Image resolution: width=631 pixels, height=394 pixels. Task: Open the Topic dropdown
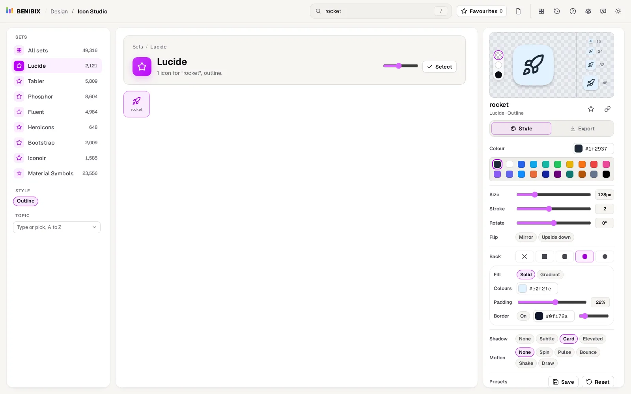57,227
